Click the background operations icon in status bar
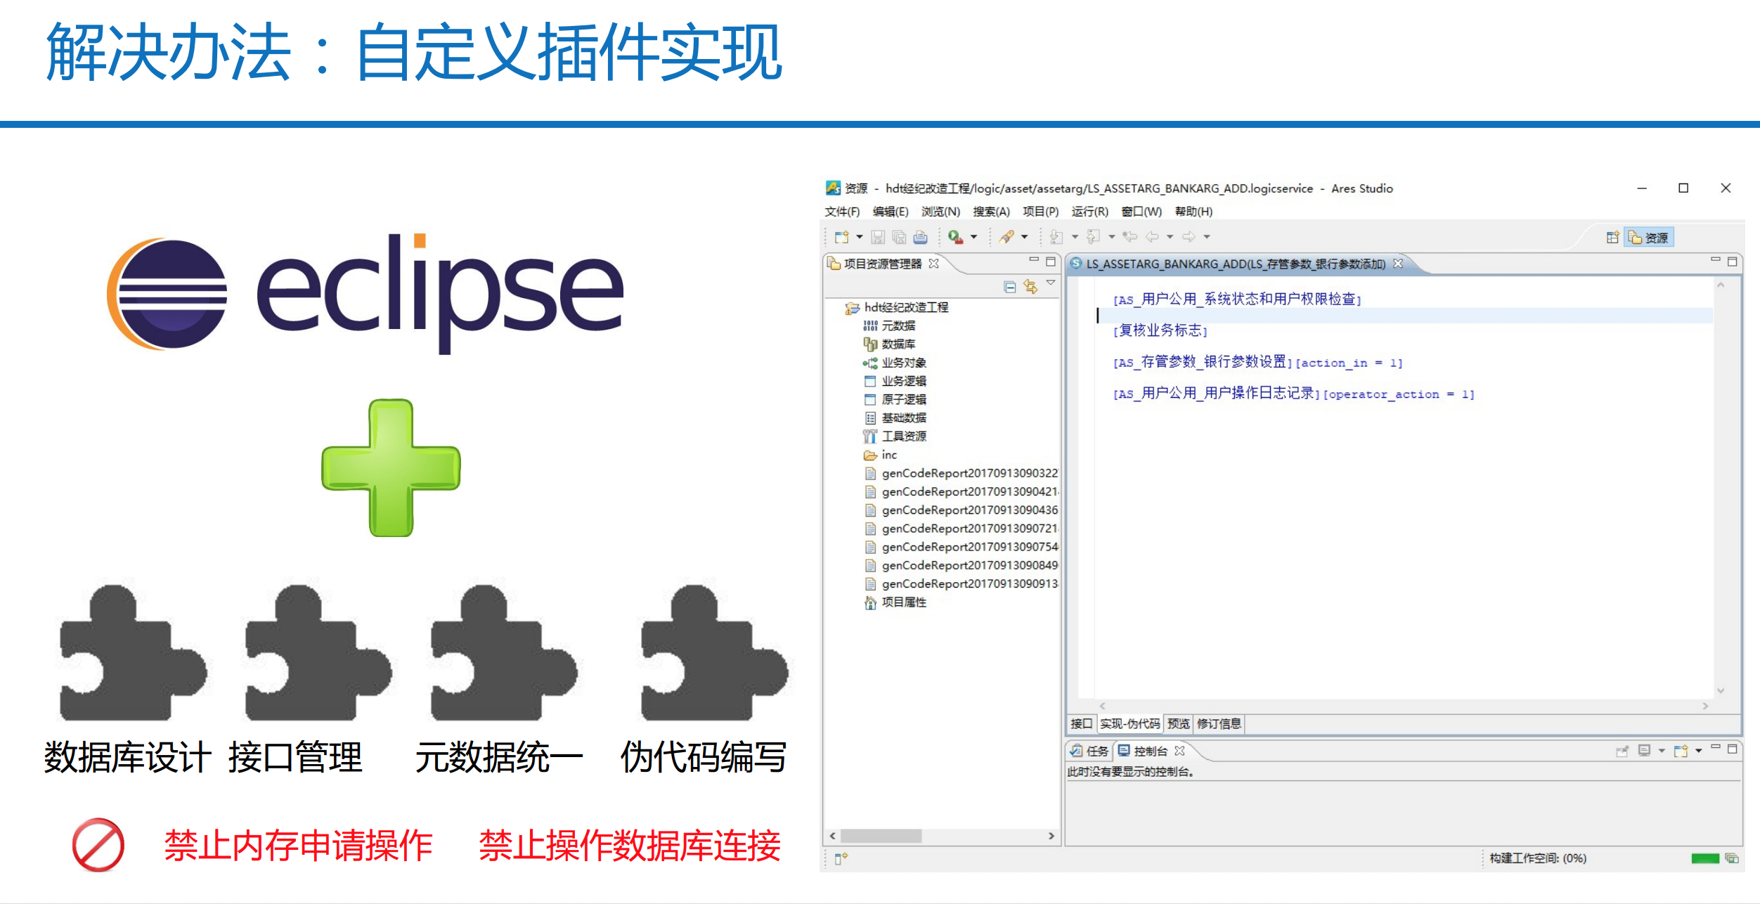1760x904 pixels. pyautogui.click(x=1732, y=858)
